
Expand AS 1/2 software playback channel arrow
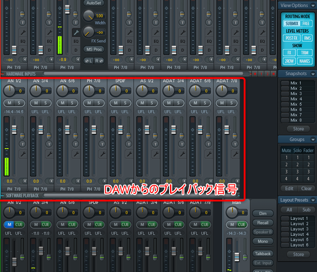pos(157,181)
